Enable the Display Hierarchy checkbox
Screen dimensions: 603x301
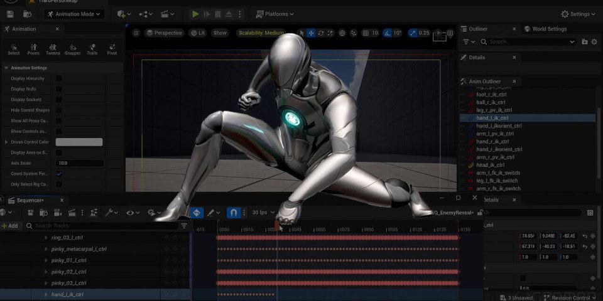pyautogui.click(x=59, y=78)
